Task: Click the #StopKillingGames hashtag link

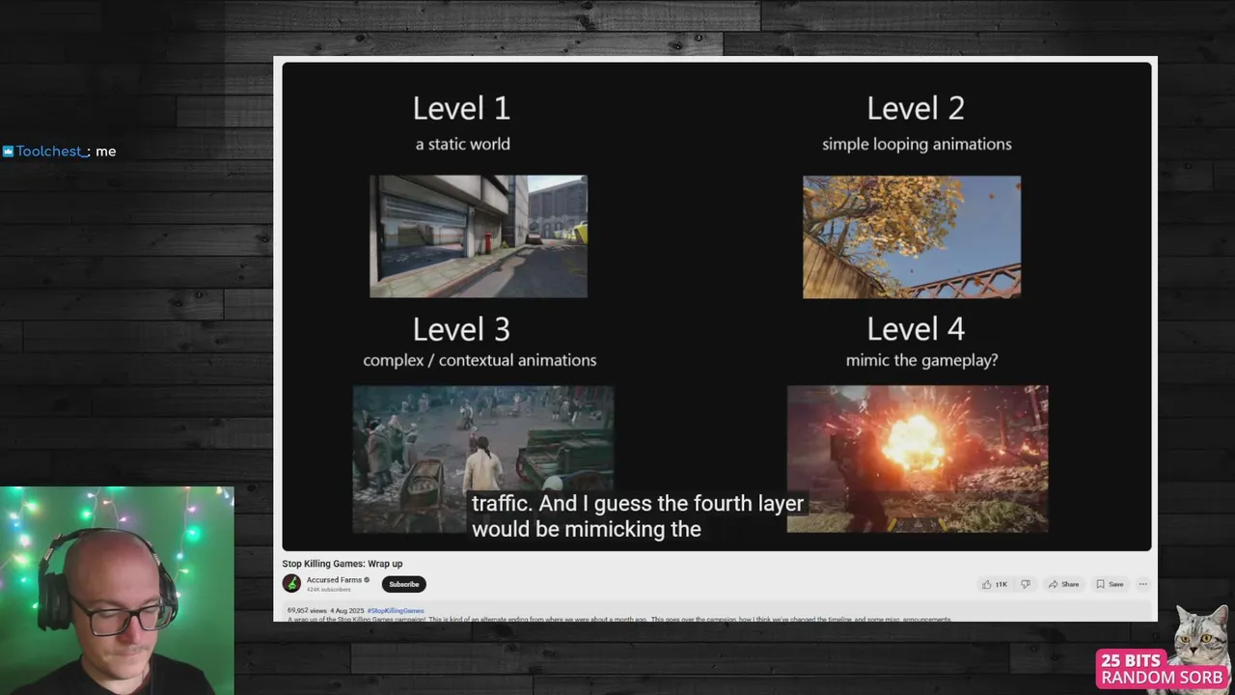Action: [x=396, y=611]
